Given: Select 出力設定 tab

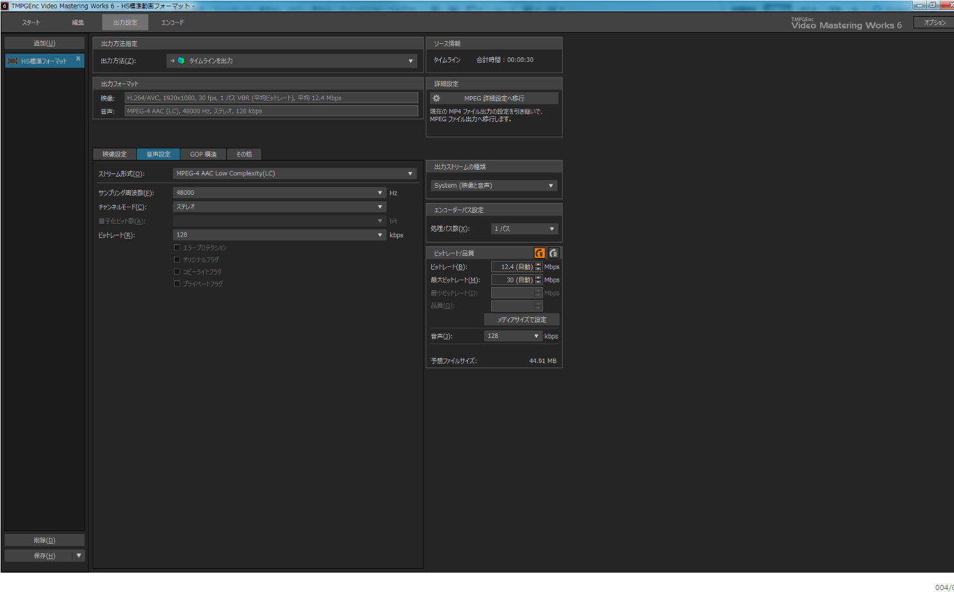Looking at the screenshot, I should [125, 23].
